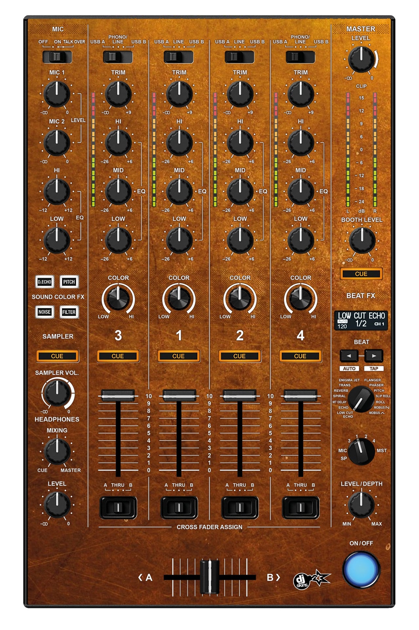Click the mic LOW EQ knob
This screenshot has height=630, width=419.
coord(57,240)
